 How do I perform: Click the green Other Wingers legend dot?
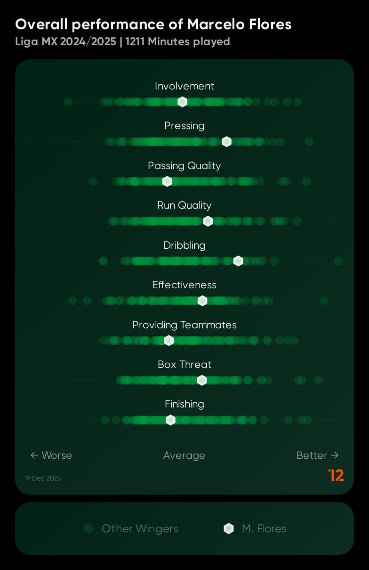[88, 529]
